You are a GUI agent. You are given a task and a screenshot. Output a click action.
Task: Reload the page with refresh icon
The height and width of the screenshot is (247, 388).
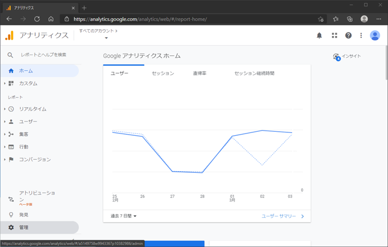pyautogui.click(x=37, y=19)
